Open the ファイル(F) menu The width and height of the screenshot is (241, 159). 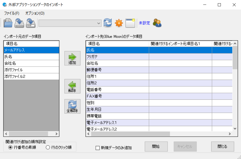point(12,13)
